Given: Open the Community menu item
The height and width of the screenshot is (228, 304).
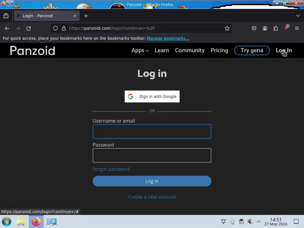Looking at the screenshot, I should pyautogui.click(x=190, y=50).
